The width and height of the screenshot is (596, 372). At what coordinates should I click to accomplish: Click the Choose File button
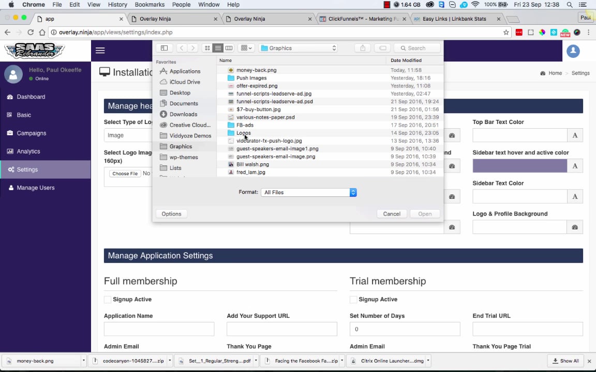pyautogui.click(x=125, y=174)
